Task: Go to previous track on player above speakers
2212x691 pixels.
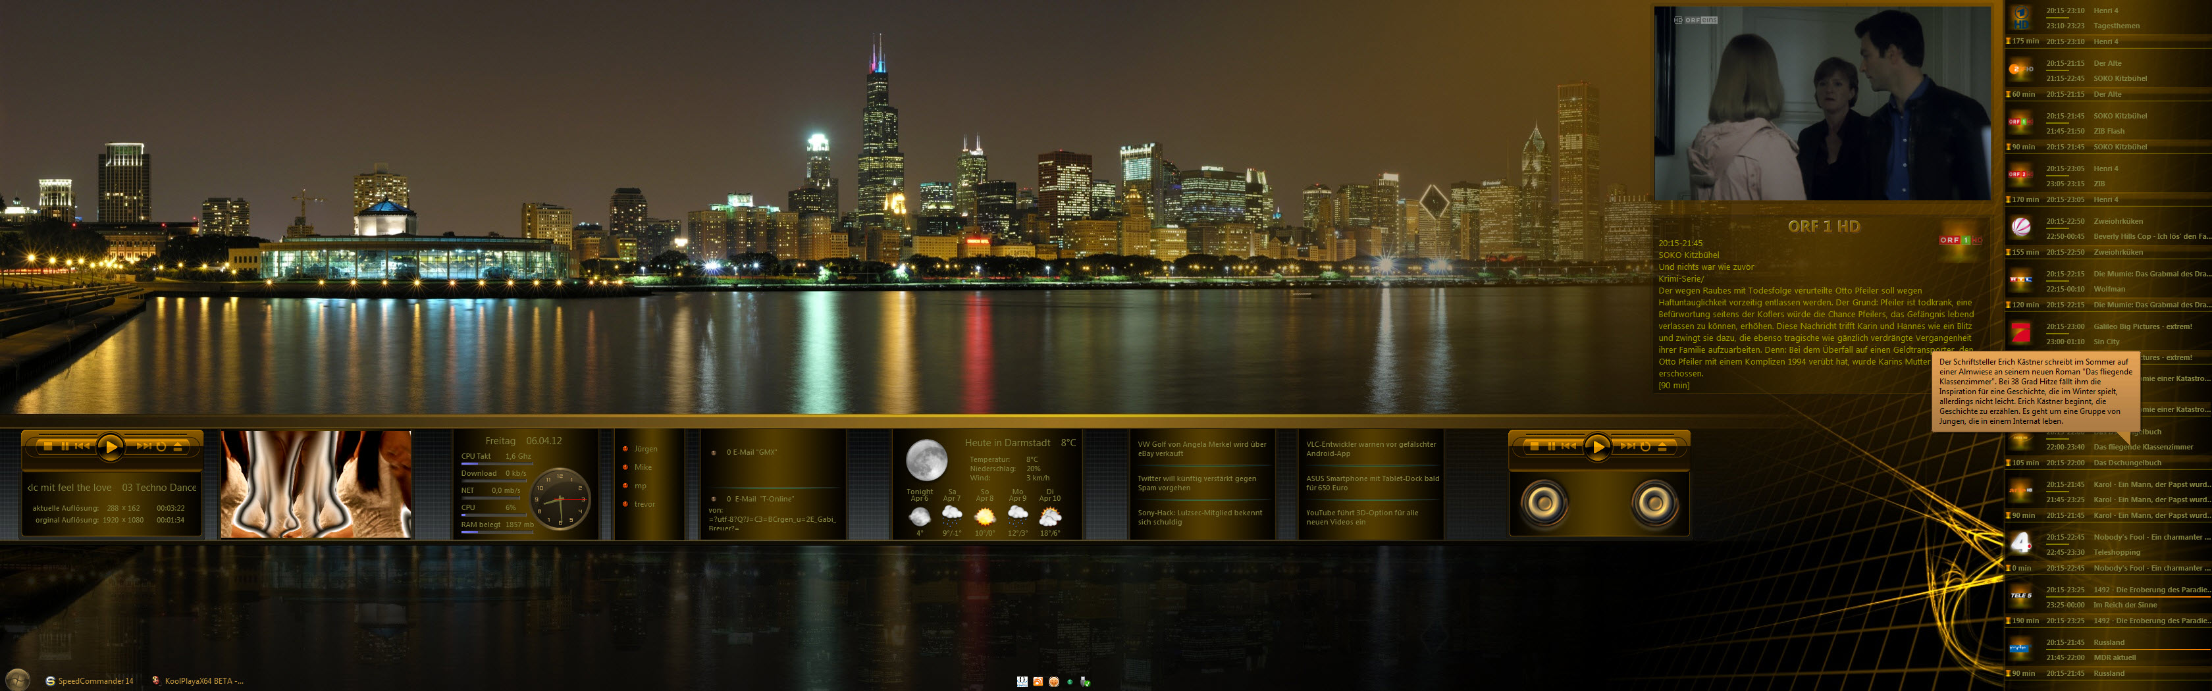Action: point(1569,446)
